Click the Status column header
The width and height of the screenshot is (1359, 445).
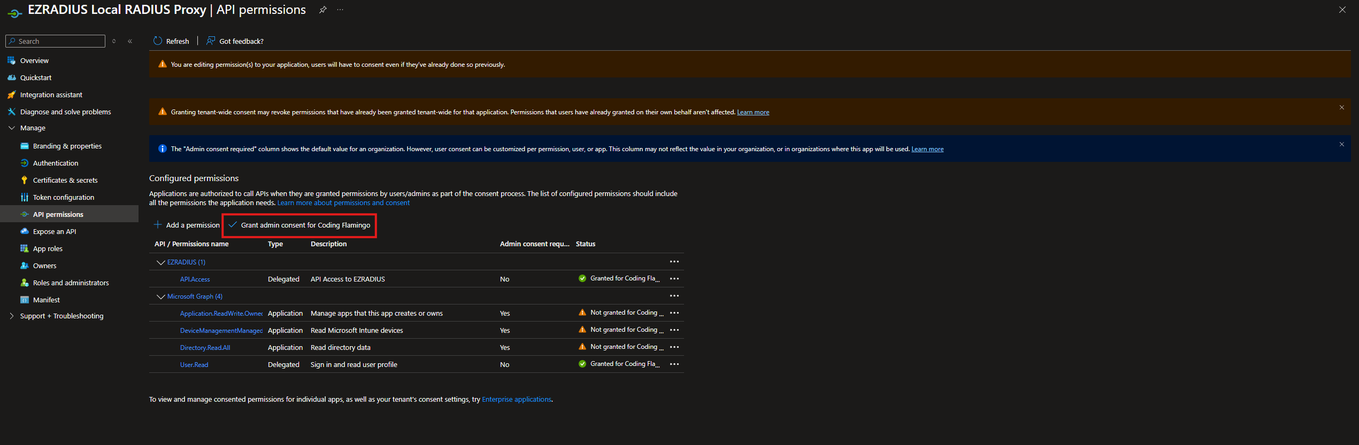pos(586,244)
